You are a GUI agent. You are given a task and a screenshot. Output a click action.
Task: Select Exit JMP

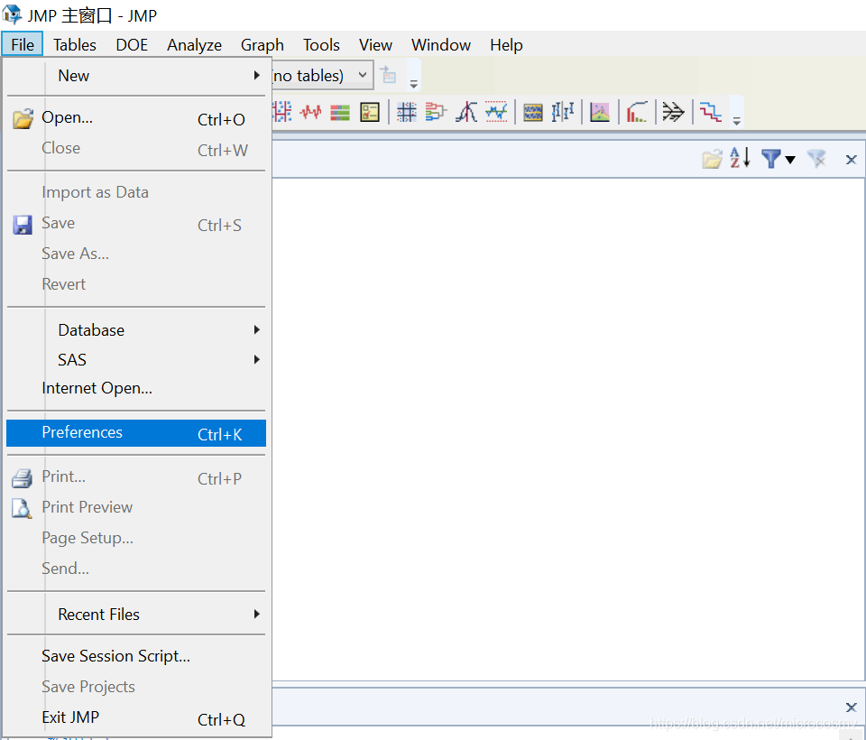point(136,717)
